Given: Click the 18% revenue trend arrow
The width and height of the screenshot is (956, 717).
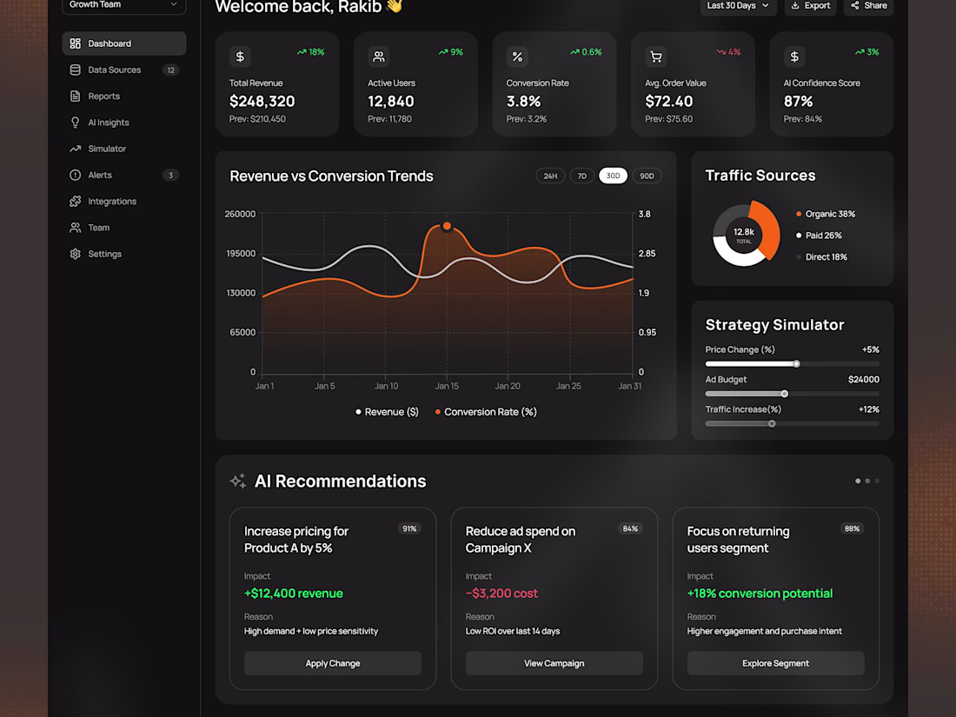Looking at the screenshot, I should click(x=302, y=52).
